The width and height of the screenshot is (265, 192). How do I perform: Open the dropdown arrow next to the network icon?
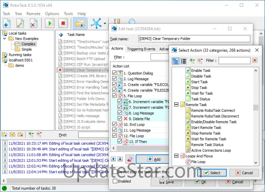pyautogui.click(x=105, y=23)
